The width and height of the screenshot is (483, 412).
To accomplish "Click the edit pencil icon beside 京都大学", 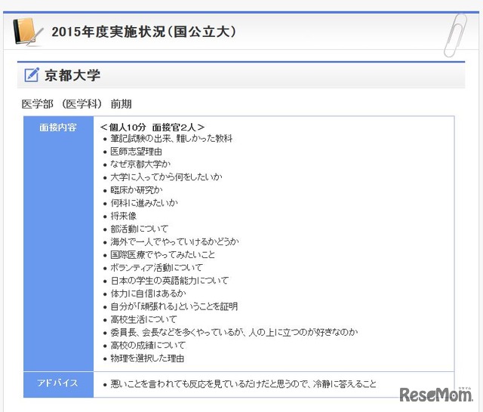I will point(32,75).
